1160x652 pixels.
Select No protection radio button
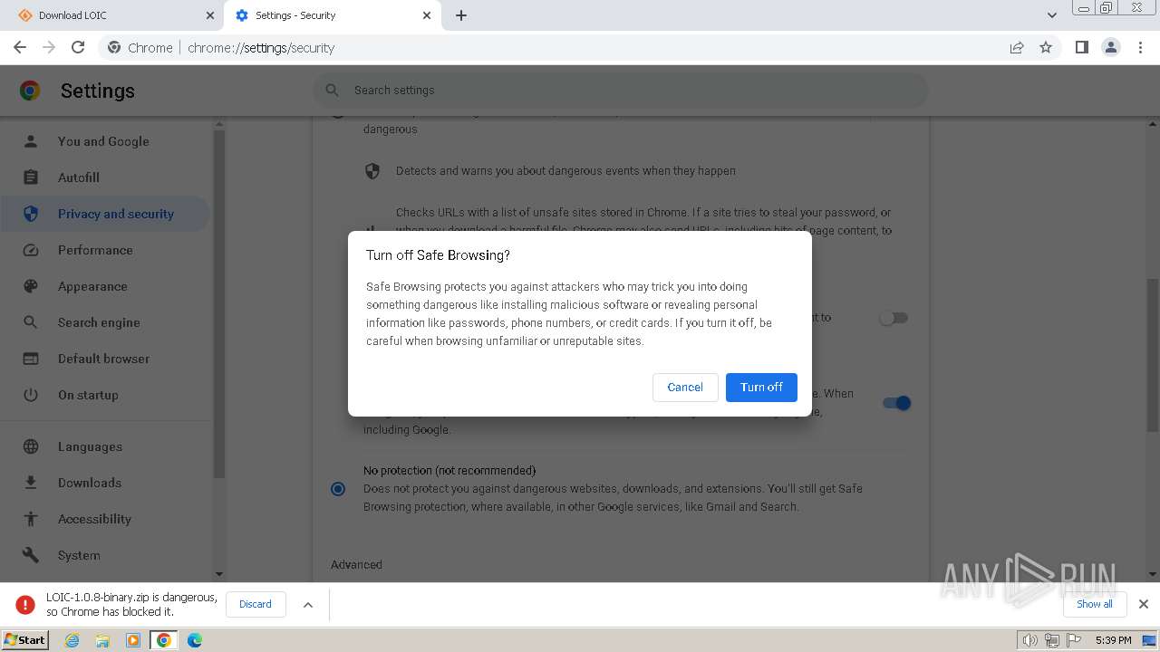pos(338,489)
